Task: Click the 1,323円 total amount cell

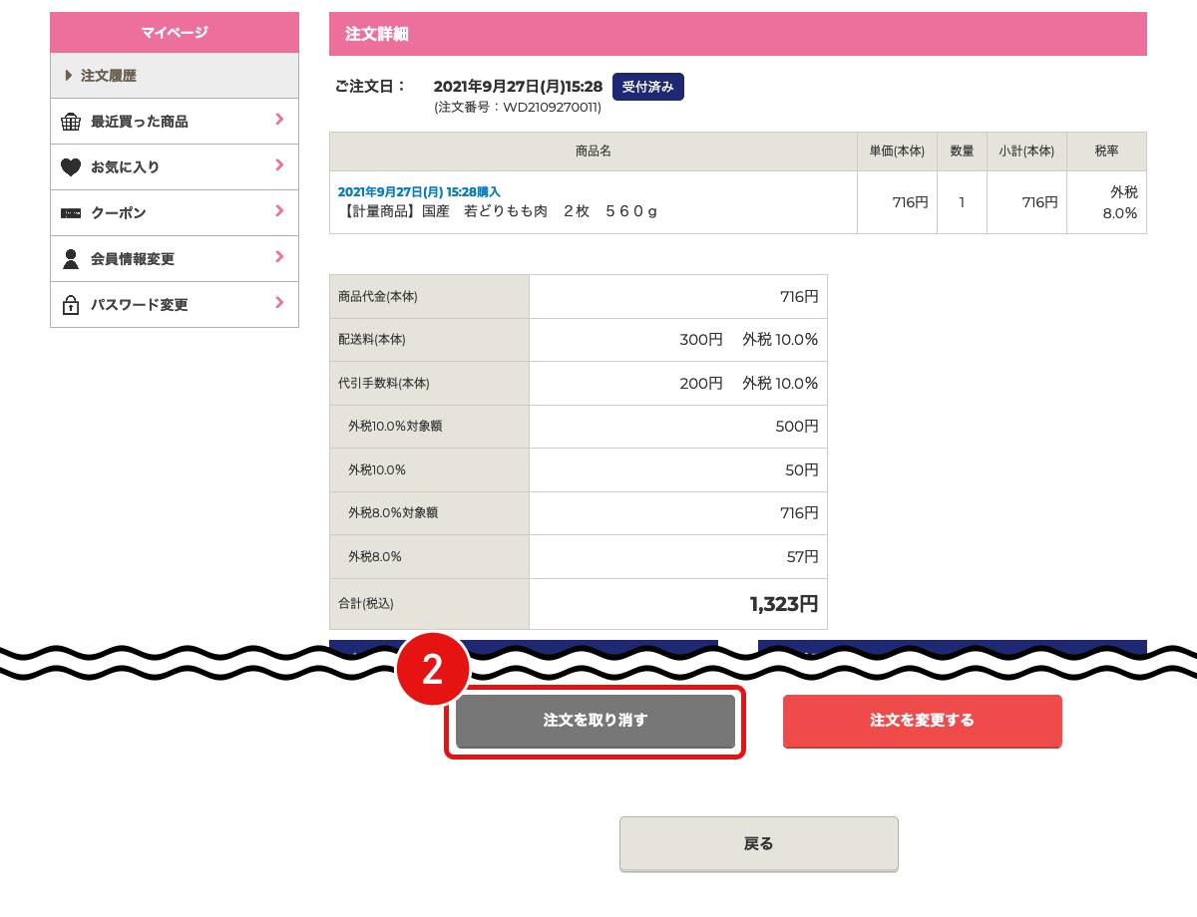Action: point(677,604)
